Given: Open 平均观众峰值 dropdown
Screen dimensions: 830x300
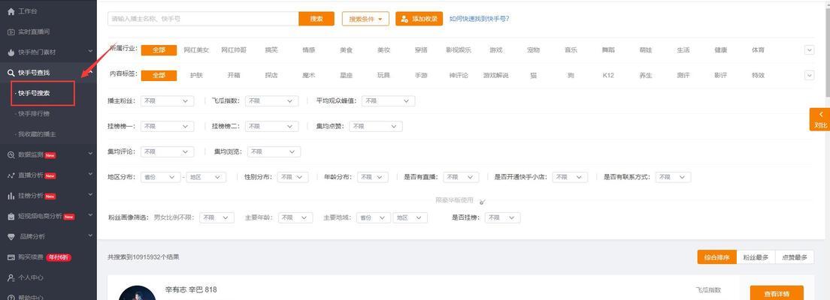Looking at the screenshot, I should pyautogui.click(x=389, y=100).
